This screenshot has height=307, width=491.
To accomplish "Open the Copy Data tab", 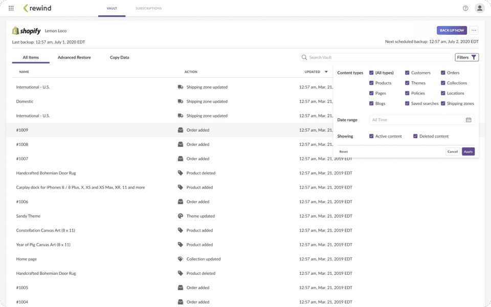I will [119, 57].
